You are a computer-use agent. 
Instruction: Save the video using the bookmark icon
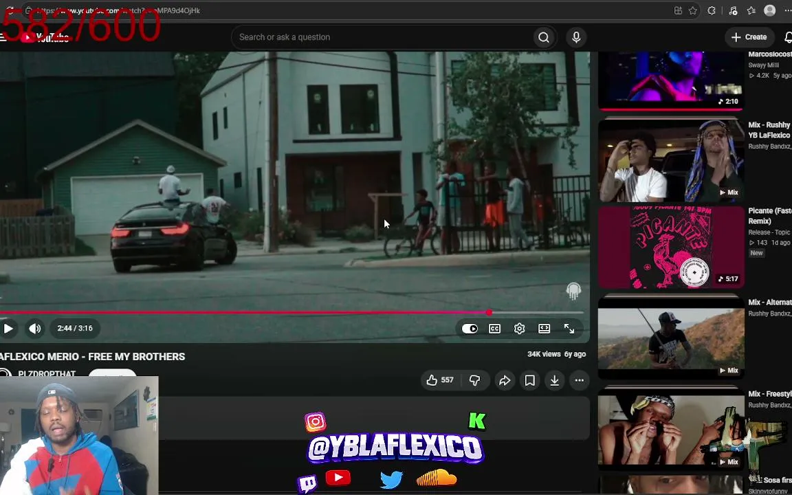click(x=530, y=380)
